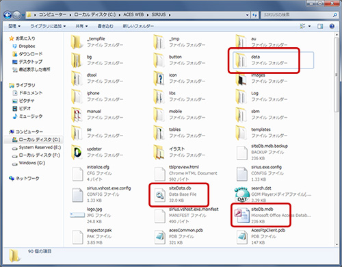Select the mobile folder icon
This screenshot has height=267, width=342.
[x=159, y=114]
